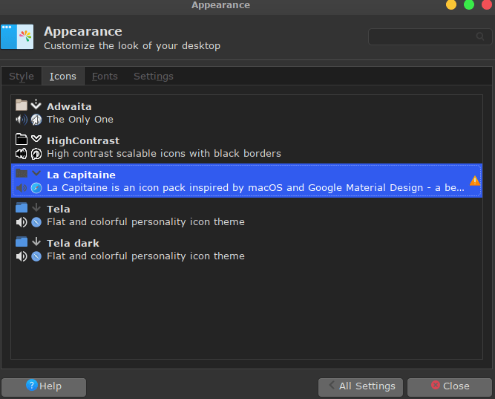Click the yellow minimize window button
This screenshot has width=495, height=399.
point(451,4)
